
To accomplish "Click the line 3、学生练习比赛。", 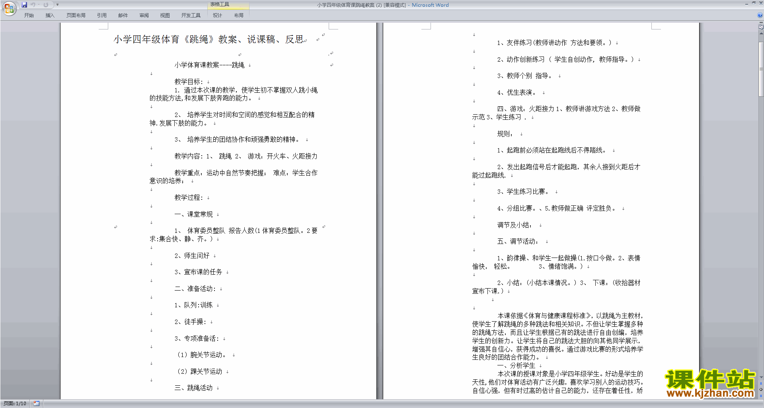I will pos(524,191).
